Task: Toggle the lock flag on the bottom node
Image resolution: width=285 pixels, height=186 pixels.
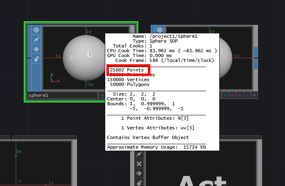Action: 139,182
